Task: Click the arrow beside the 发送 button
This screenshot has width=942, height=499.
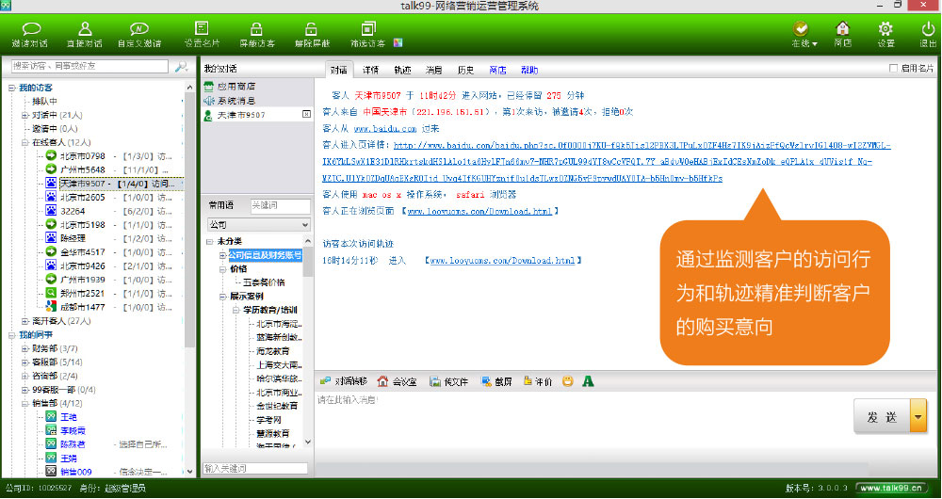Action: click(918, 417)
